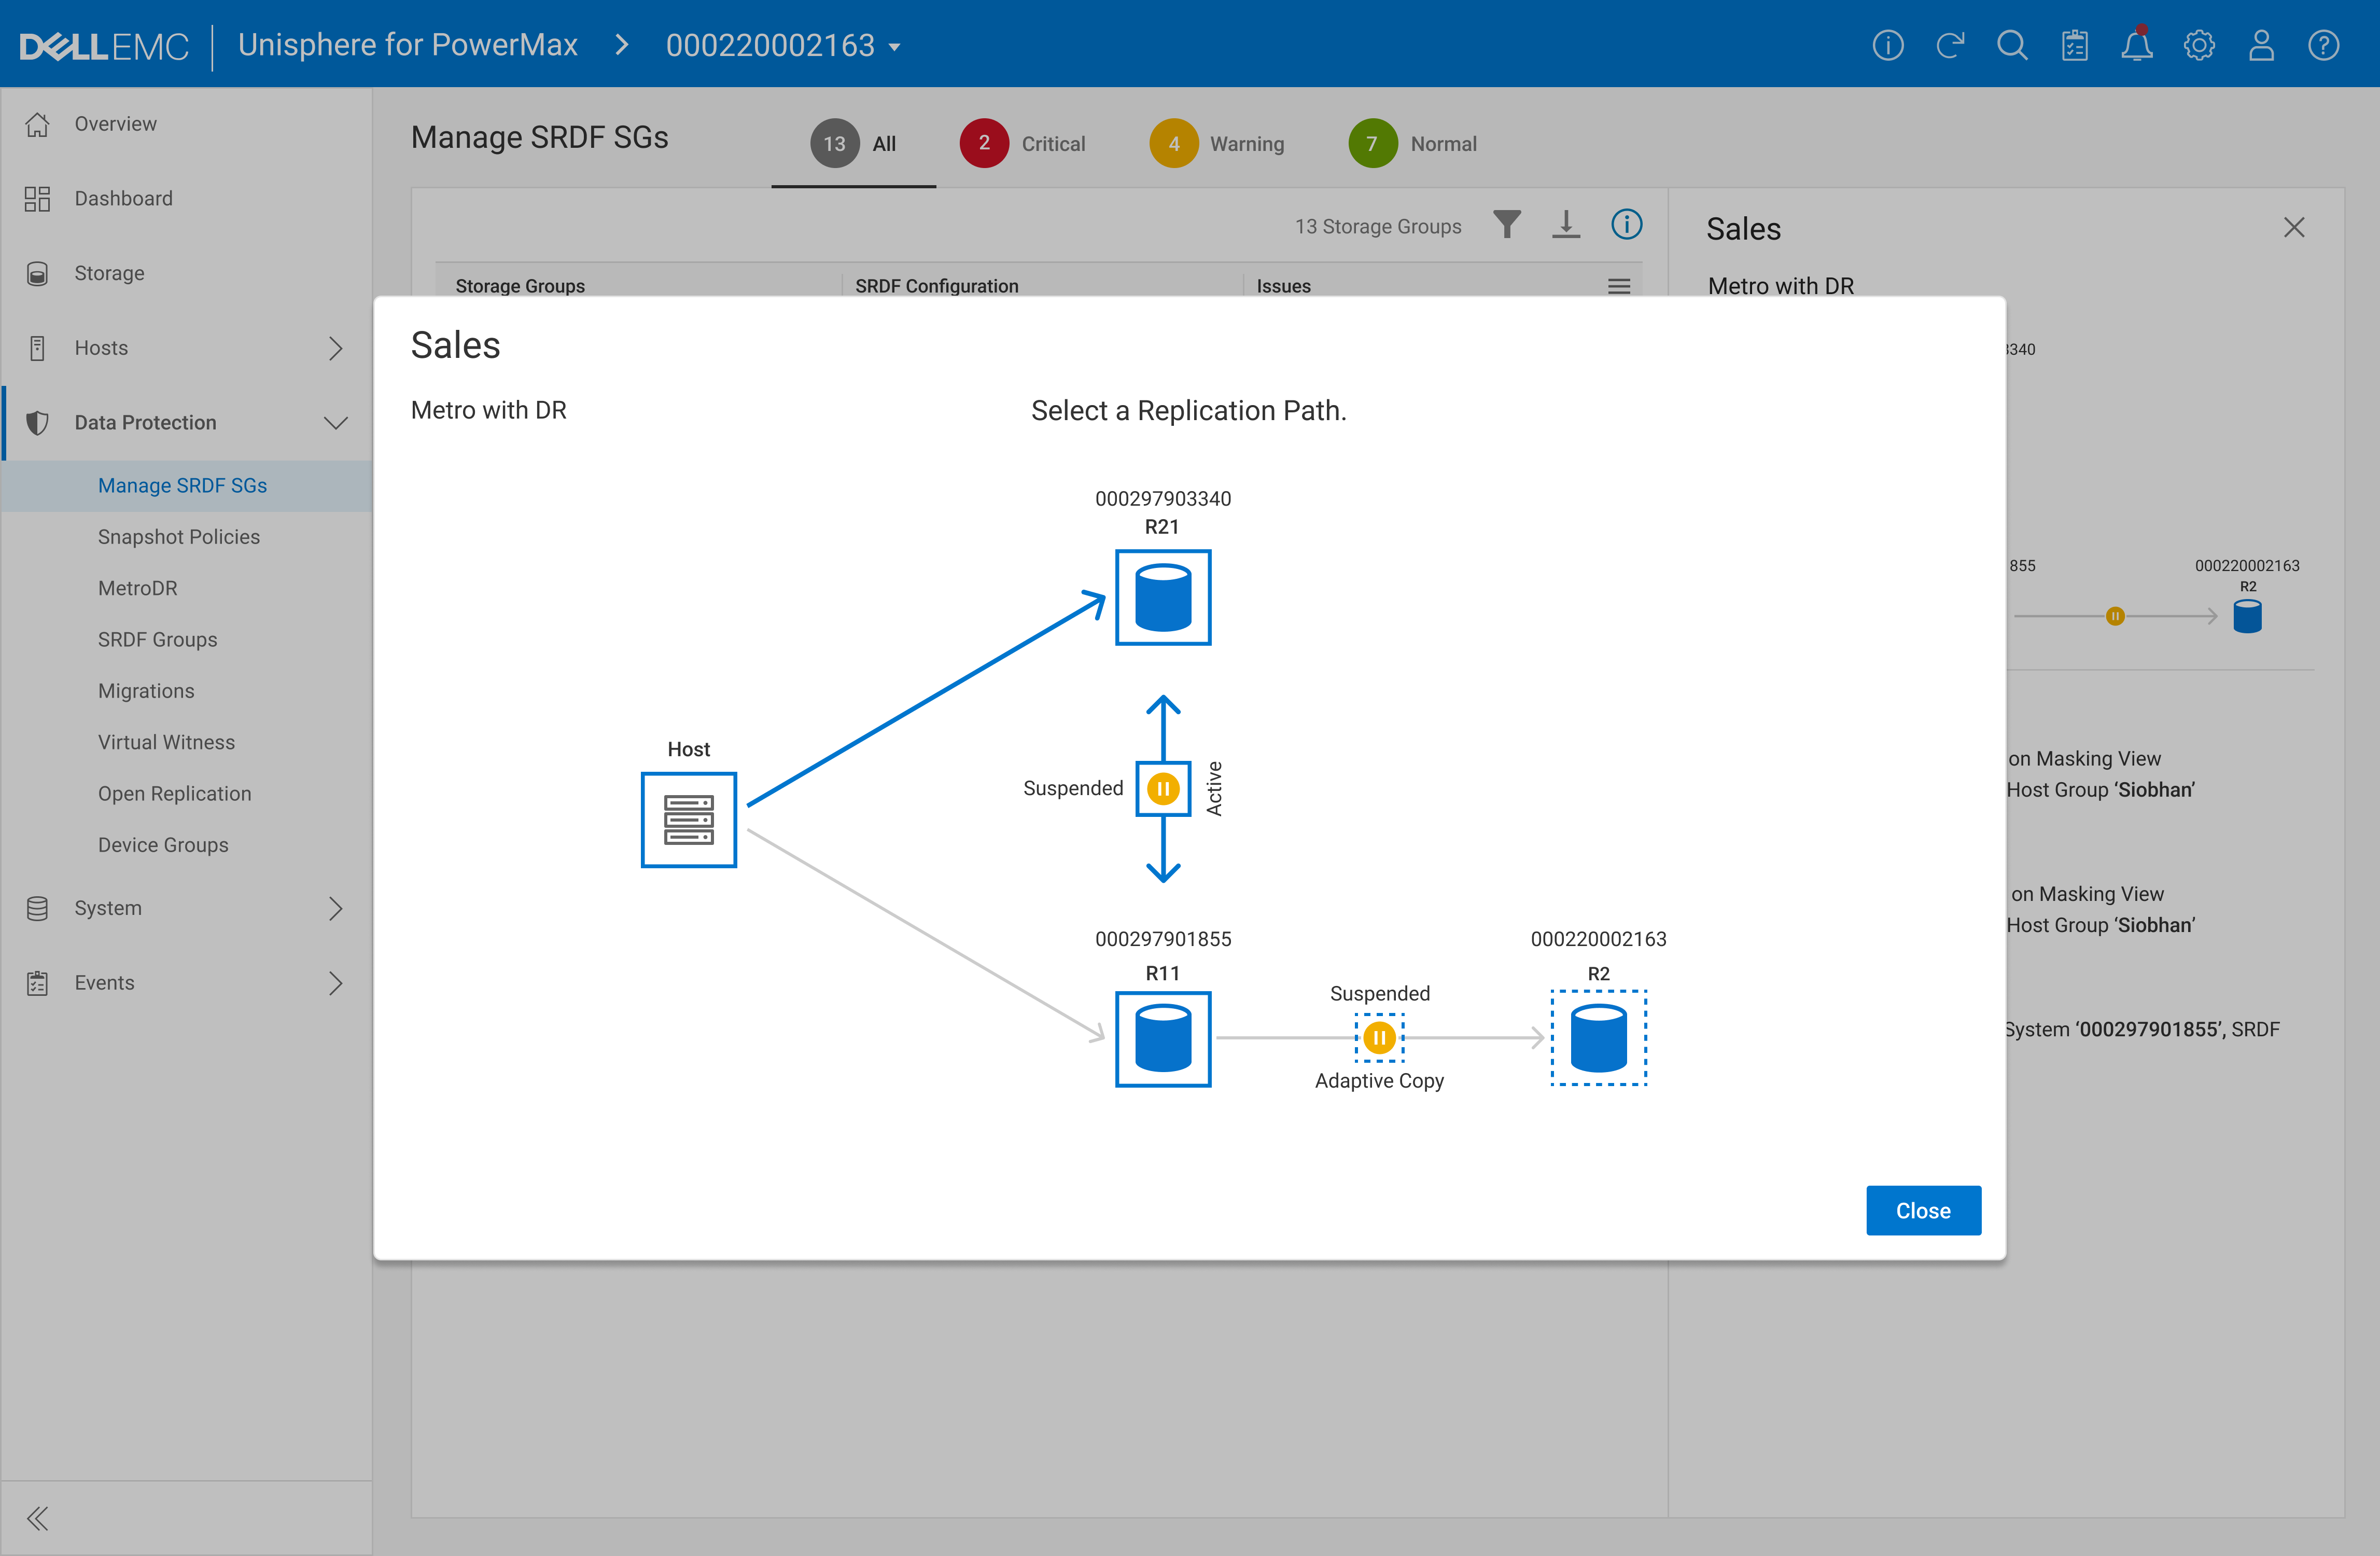Select the Host server icon
Screen dimensions: 2380x1556
click(x=688, y=819)
